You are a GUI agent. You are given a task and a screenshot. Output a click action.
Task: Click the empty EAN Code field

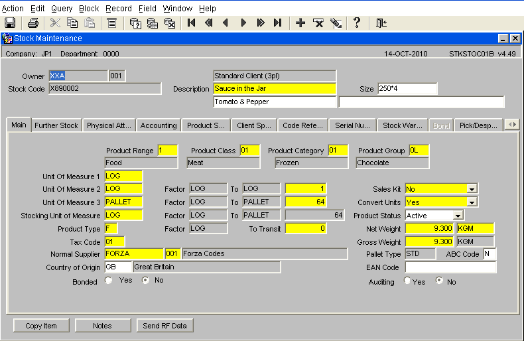pyautogui.click(x=450, y=267)
